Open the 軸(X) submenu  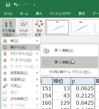[x=21, y=41]
